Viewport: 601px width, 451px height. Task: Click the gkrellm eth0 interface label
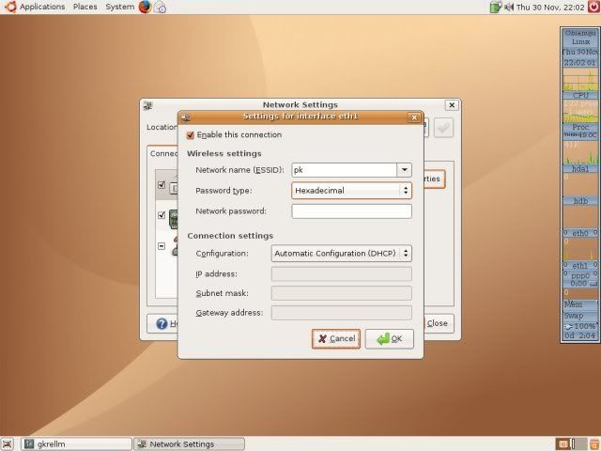point(580,233)
